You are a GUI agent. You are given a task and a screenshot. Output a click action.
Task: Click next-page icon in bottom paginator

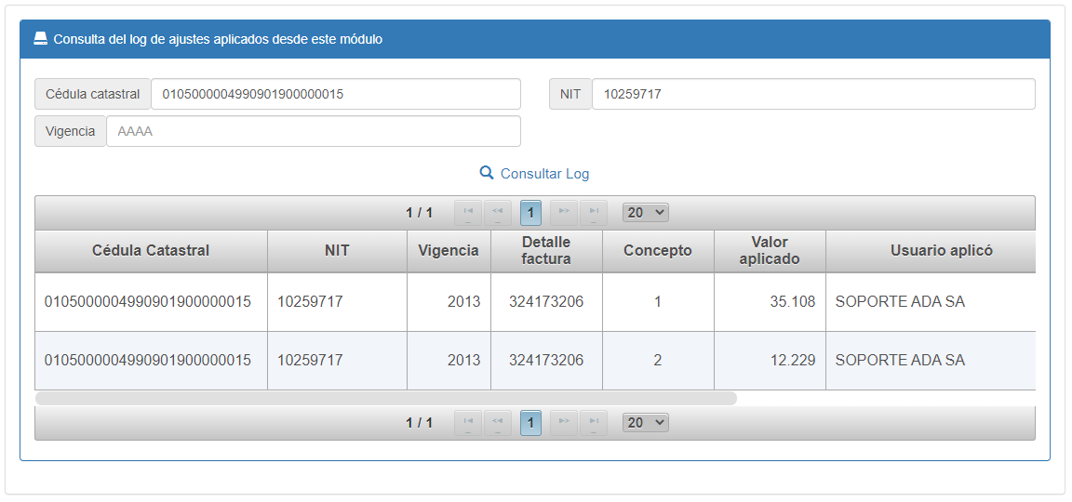564,423
